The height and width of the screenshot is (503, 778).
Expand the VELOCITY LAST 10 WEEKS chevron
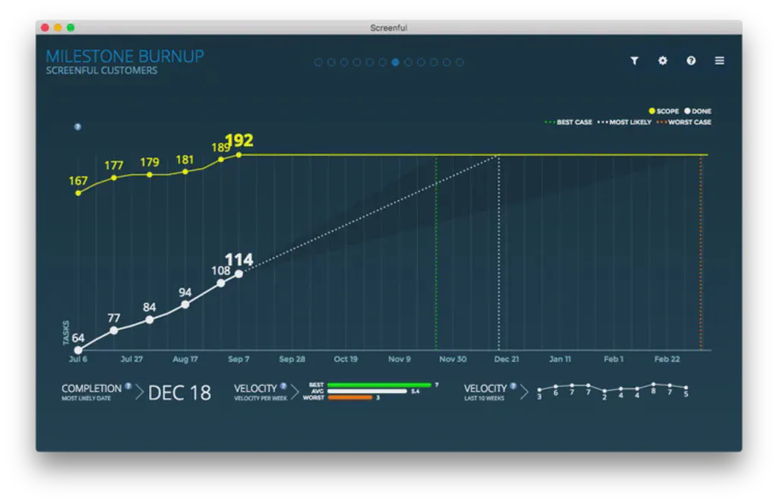(525, 392)
